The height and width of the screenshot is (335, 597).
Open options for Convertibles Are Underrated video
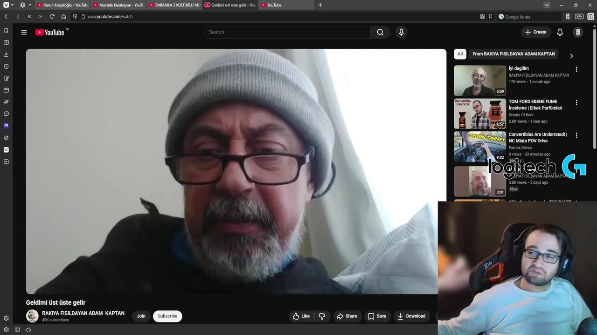point(576,135)
